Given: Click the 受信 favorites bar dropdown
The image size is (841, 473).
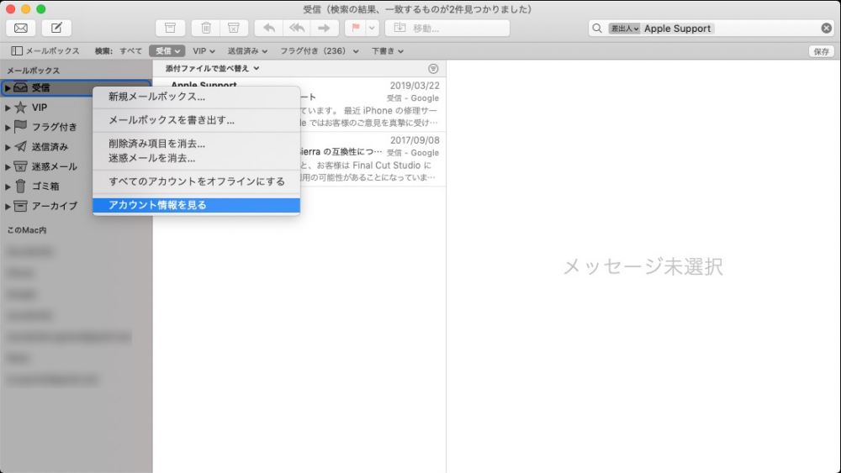Looking at the screenshot, I should click(167, 51).
